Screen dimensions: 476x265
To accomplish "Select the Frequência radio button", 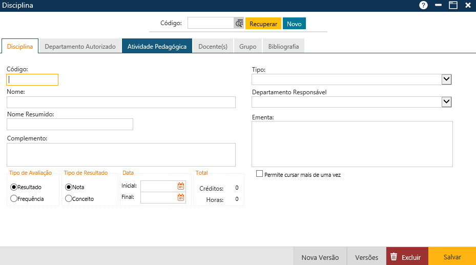I will pos(14,199).
